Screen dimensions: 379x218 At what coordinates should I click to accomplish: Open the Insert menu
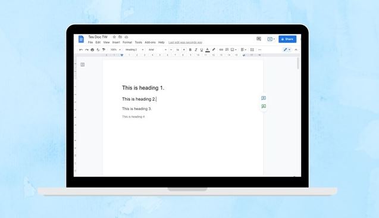(116, 42)
